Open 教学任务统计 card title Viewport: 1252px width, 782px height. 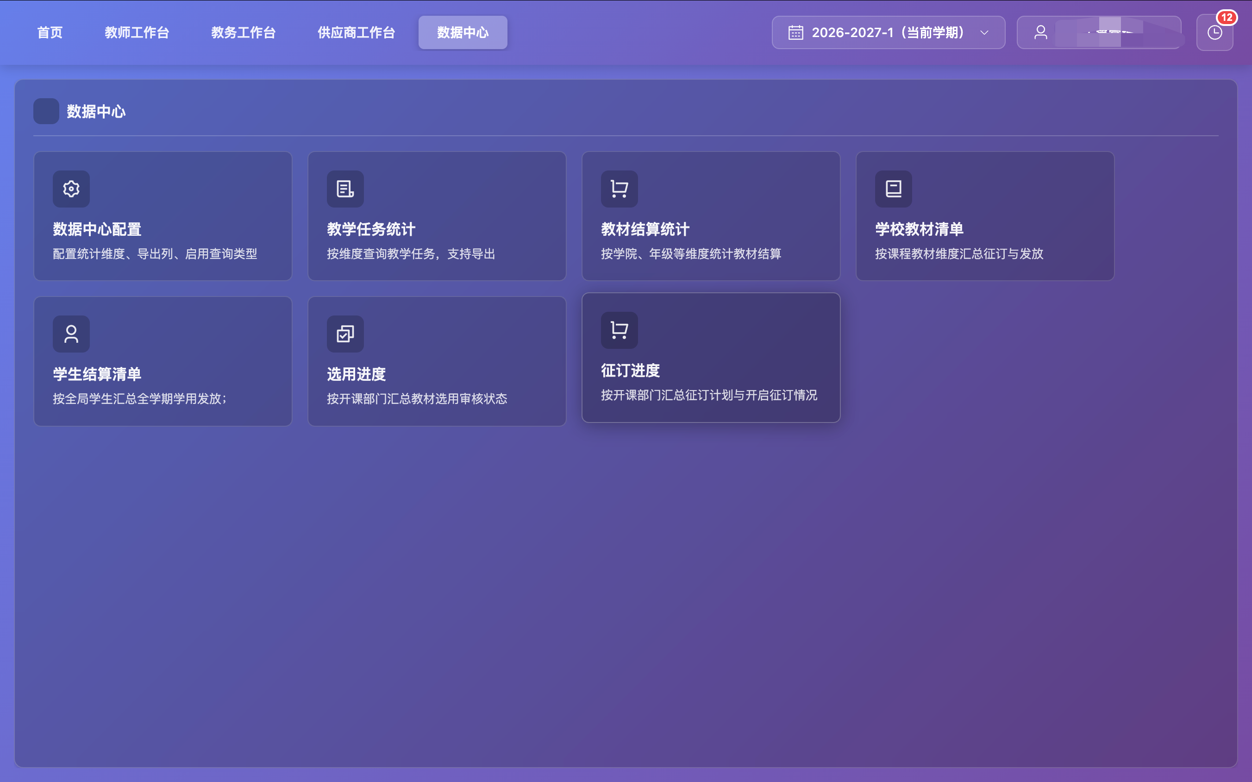tap(371, 229)
